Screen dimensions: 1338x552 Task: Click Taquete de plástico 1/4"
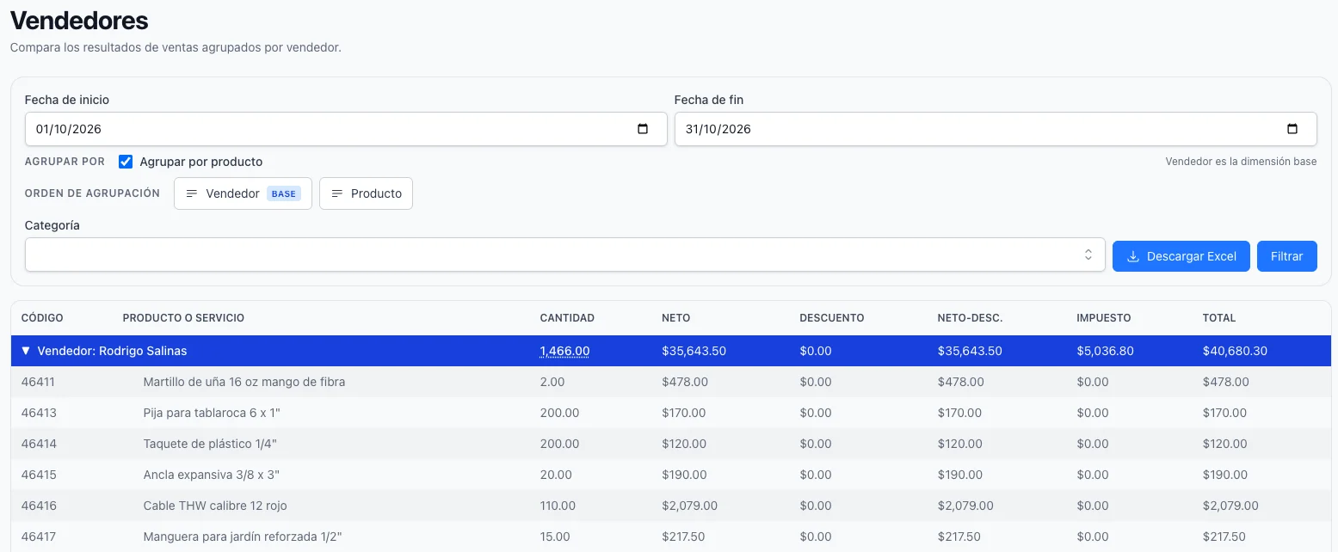tap(210, 444)
